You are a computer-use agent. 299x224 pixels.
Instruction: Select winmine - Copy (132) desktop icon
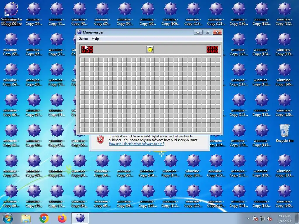[x=284, y=14]
